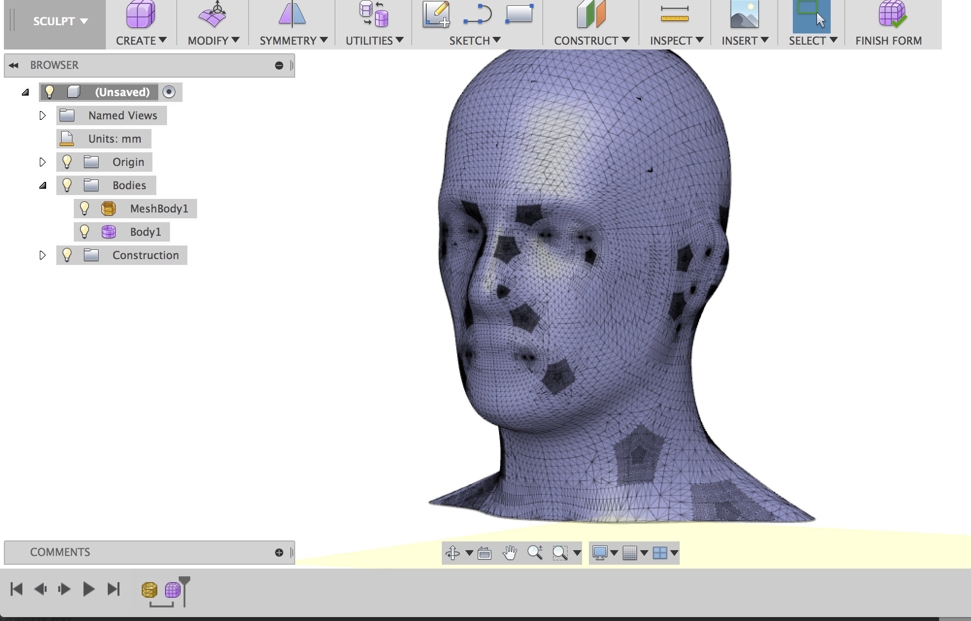Click the Orbit tool in navigation bar
This screenshot has height=621, width=971.
(452, 553)
